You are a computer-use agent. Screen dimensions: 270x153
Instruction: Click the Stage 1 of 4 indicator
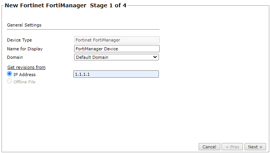point(108,5)
